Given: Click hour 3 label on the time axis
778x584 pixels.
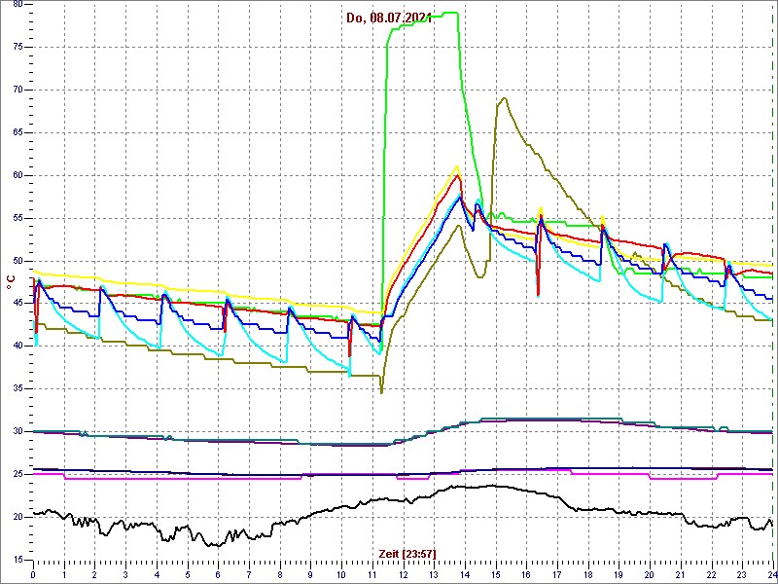Looking at the screenshot, I should pyautogui.click(x=125, y=574).
